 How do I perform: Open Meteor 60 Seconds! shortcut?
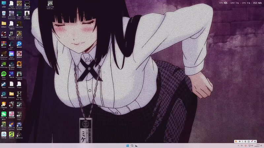click(x=12, y=126)
